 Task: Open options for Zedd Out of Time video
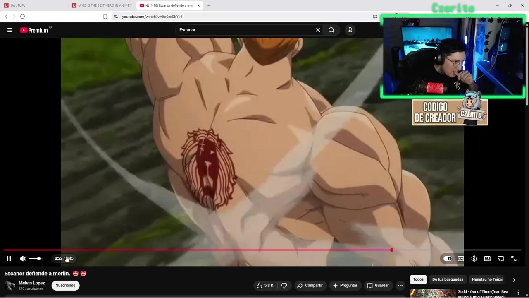point(518,293)
